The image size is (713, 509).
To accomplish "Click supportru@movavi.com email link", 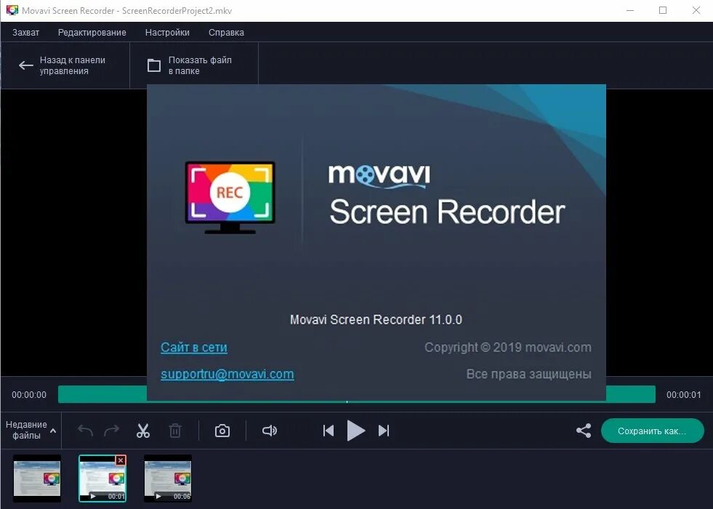I will (x=227, y=374).
